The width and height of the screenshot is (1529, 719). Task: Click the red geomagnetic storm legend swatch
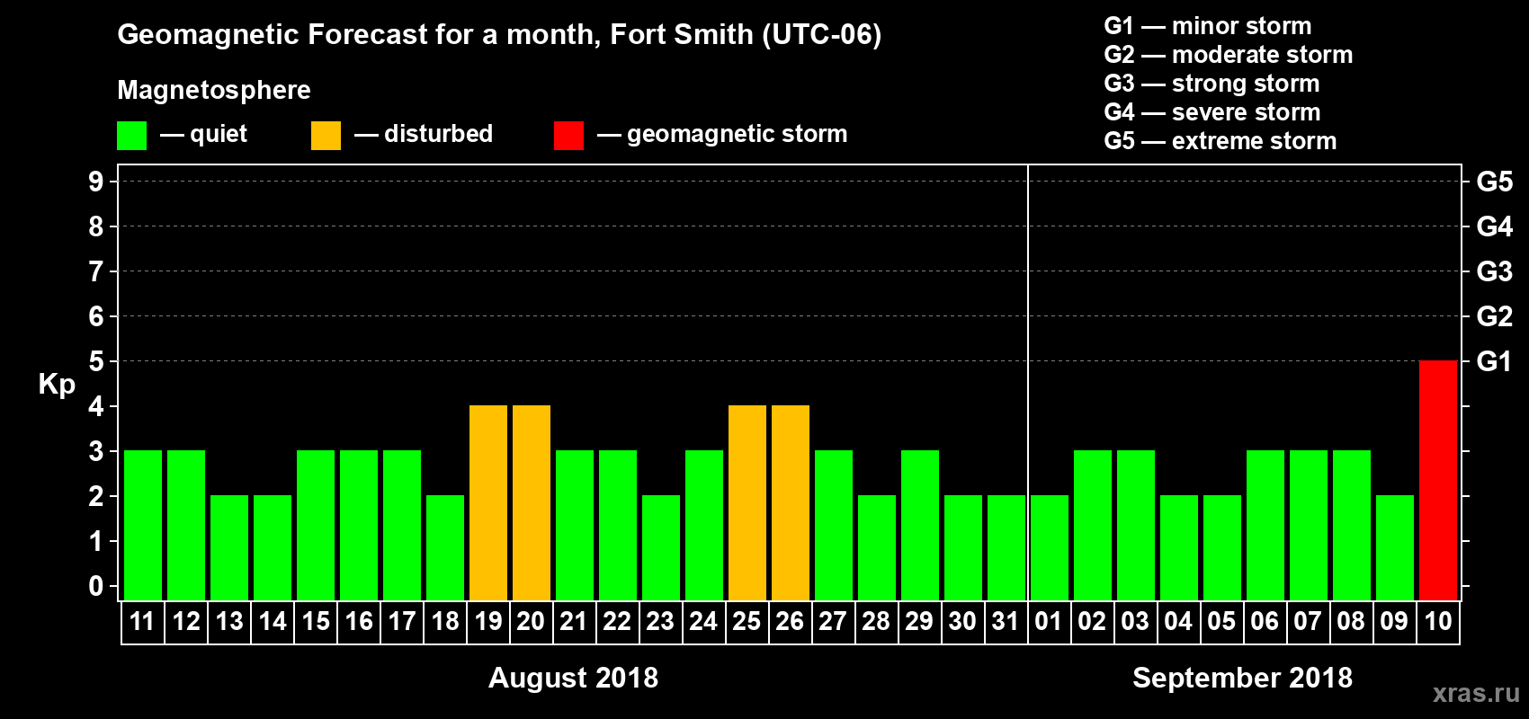coord(568,136)
